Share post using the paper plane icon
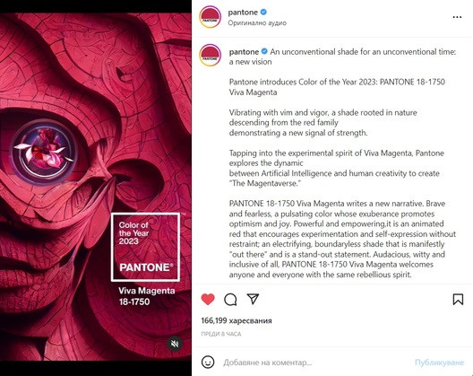Image resolution: width=473 pixels, height=376 pixels. 253,299
